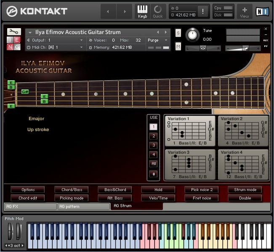Toggle the AUX sends panel

click(266, 40)
